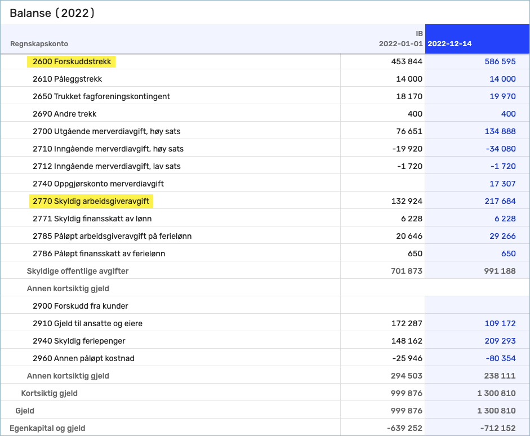
Task: Open the 19 970 balance link
Action: click(x=502, y=96)
